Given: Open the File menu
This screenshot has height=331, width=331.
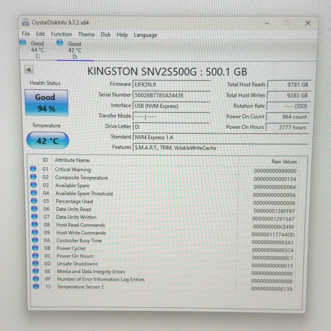Looking at the screenshot, I should 26,34.
